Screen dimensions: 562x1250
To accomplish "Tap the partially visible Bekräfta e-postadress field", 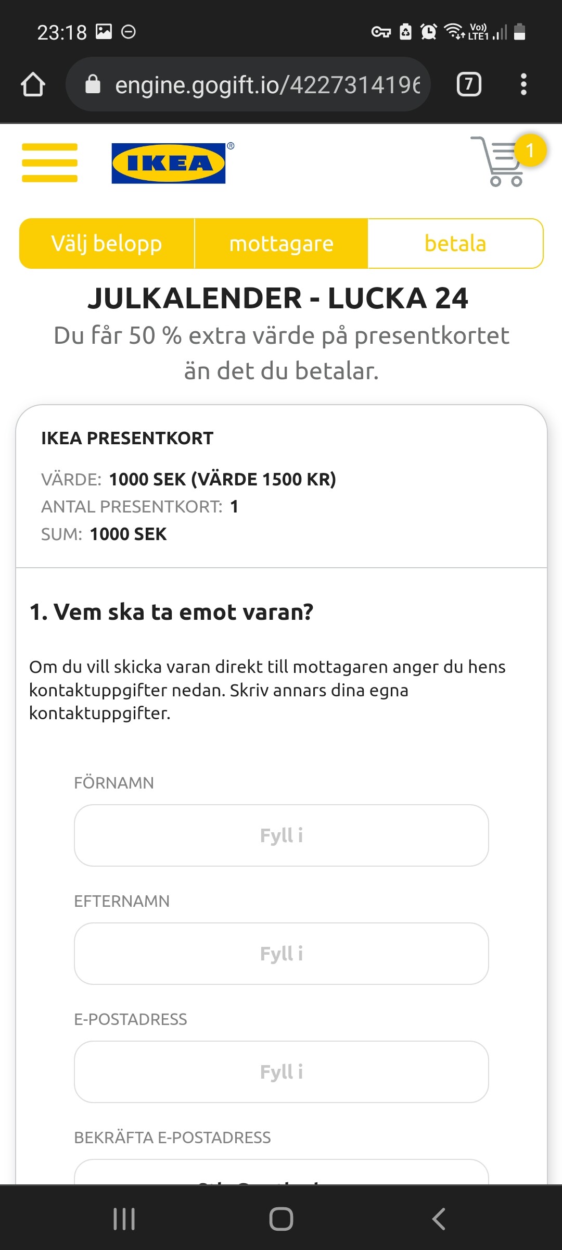I will click(x=281, y=1172).
